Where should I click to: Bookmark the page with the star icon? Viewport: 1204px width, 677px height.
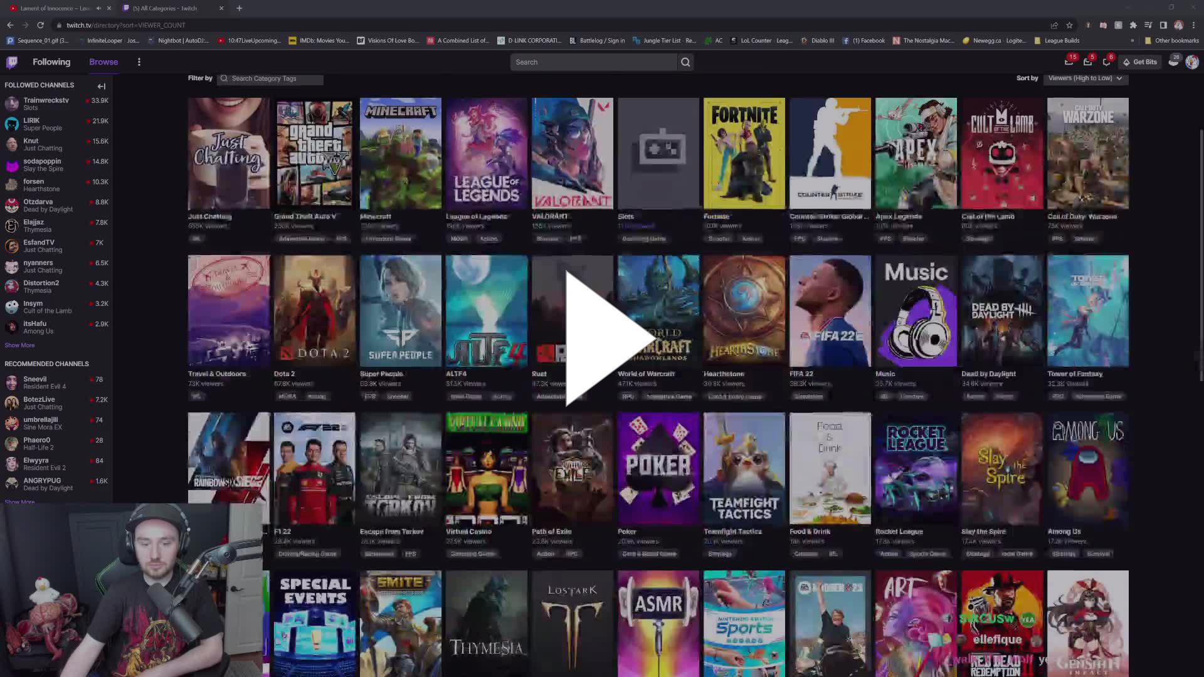(x=1069, y=25)
